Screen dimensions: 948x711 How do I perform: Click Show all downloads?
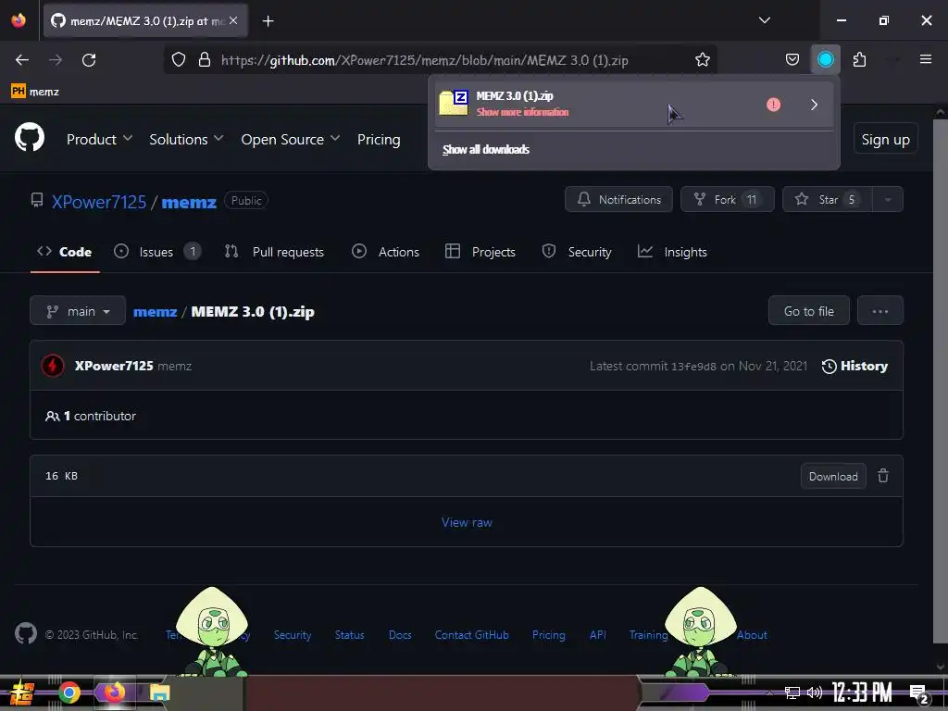(486, 149)
